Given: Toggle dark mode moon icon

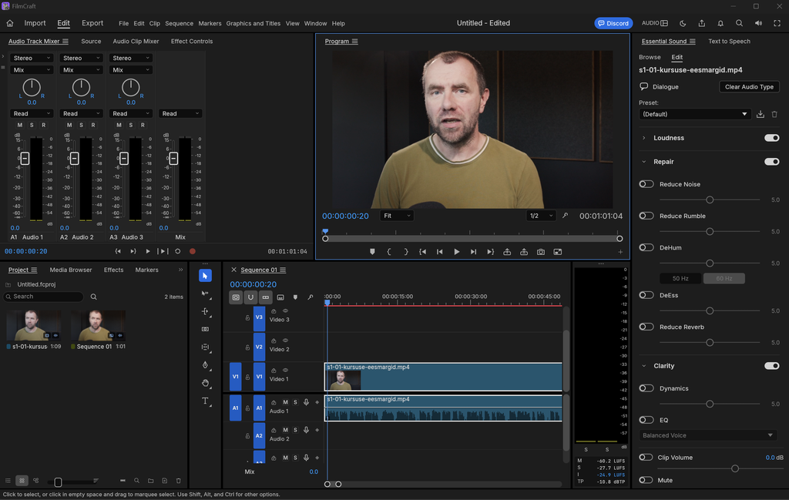Looking at the screenshot, I should click(x=683, y=23).
